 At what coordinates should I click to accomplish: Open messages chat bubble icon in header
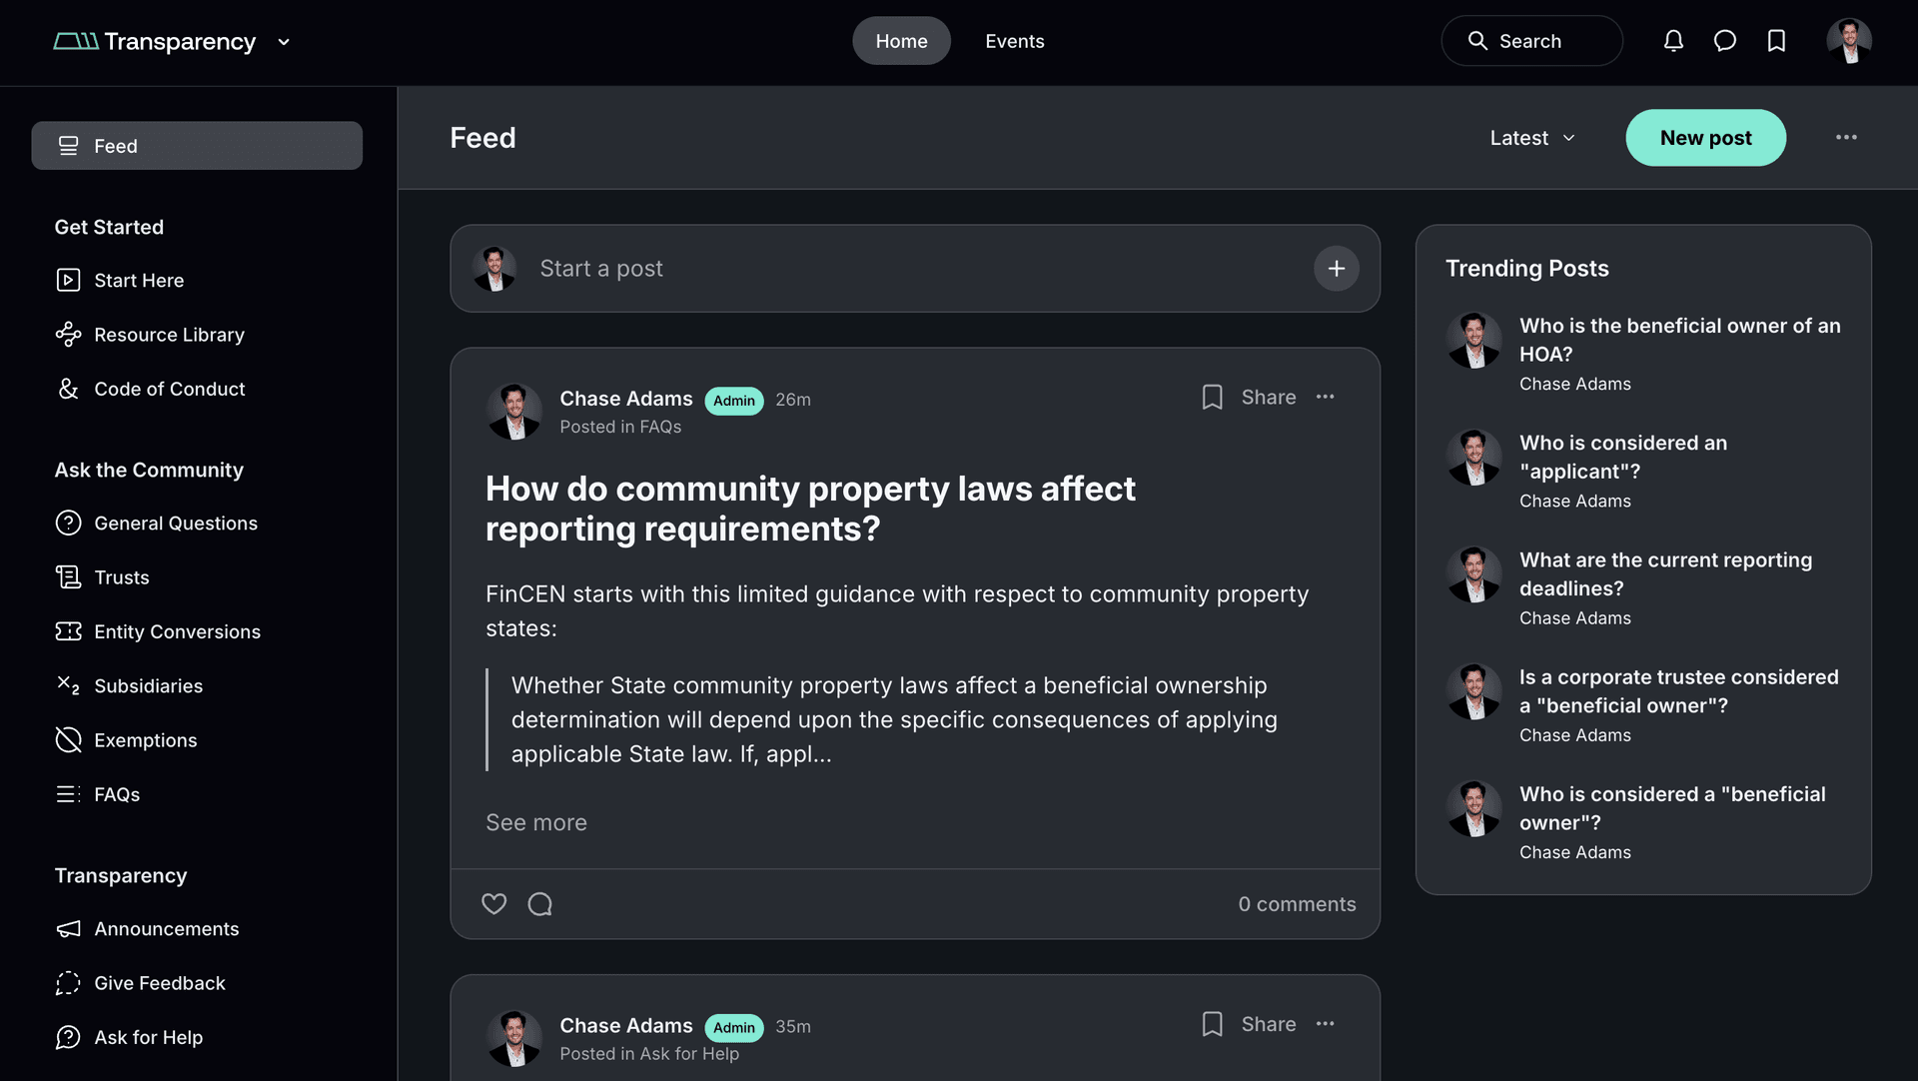point(1725,41)
